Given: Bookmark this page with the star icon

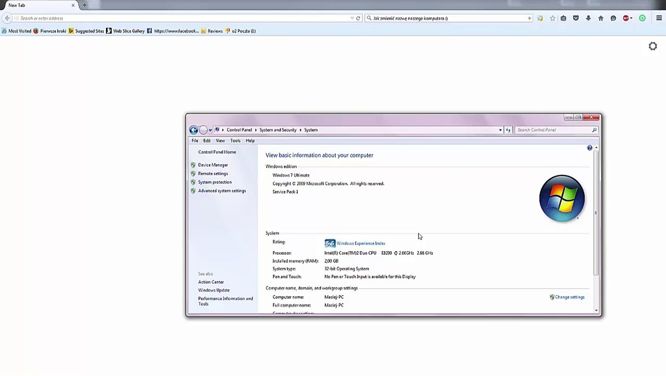Looking at the screenshot, I should point(553,18).
